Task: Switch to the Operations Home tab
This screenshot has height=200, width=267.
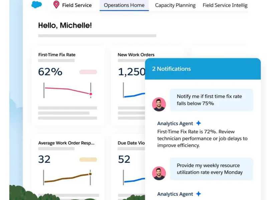Action: coord(124,5)
